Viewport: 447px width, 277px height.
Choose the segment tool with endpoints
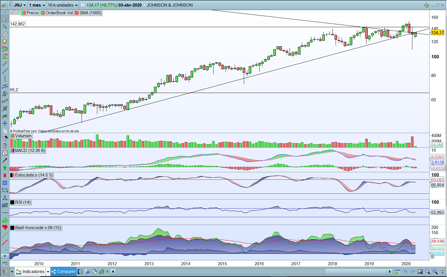pyautogui.click(x=5, y=64)
